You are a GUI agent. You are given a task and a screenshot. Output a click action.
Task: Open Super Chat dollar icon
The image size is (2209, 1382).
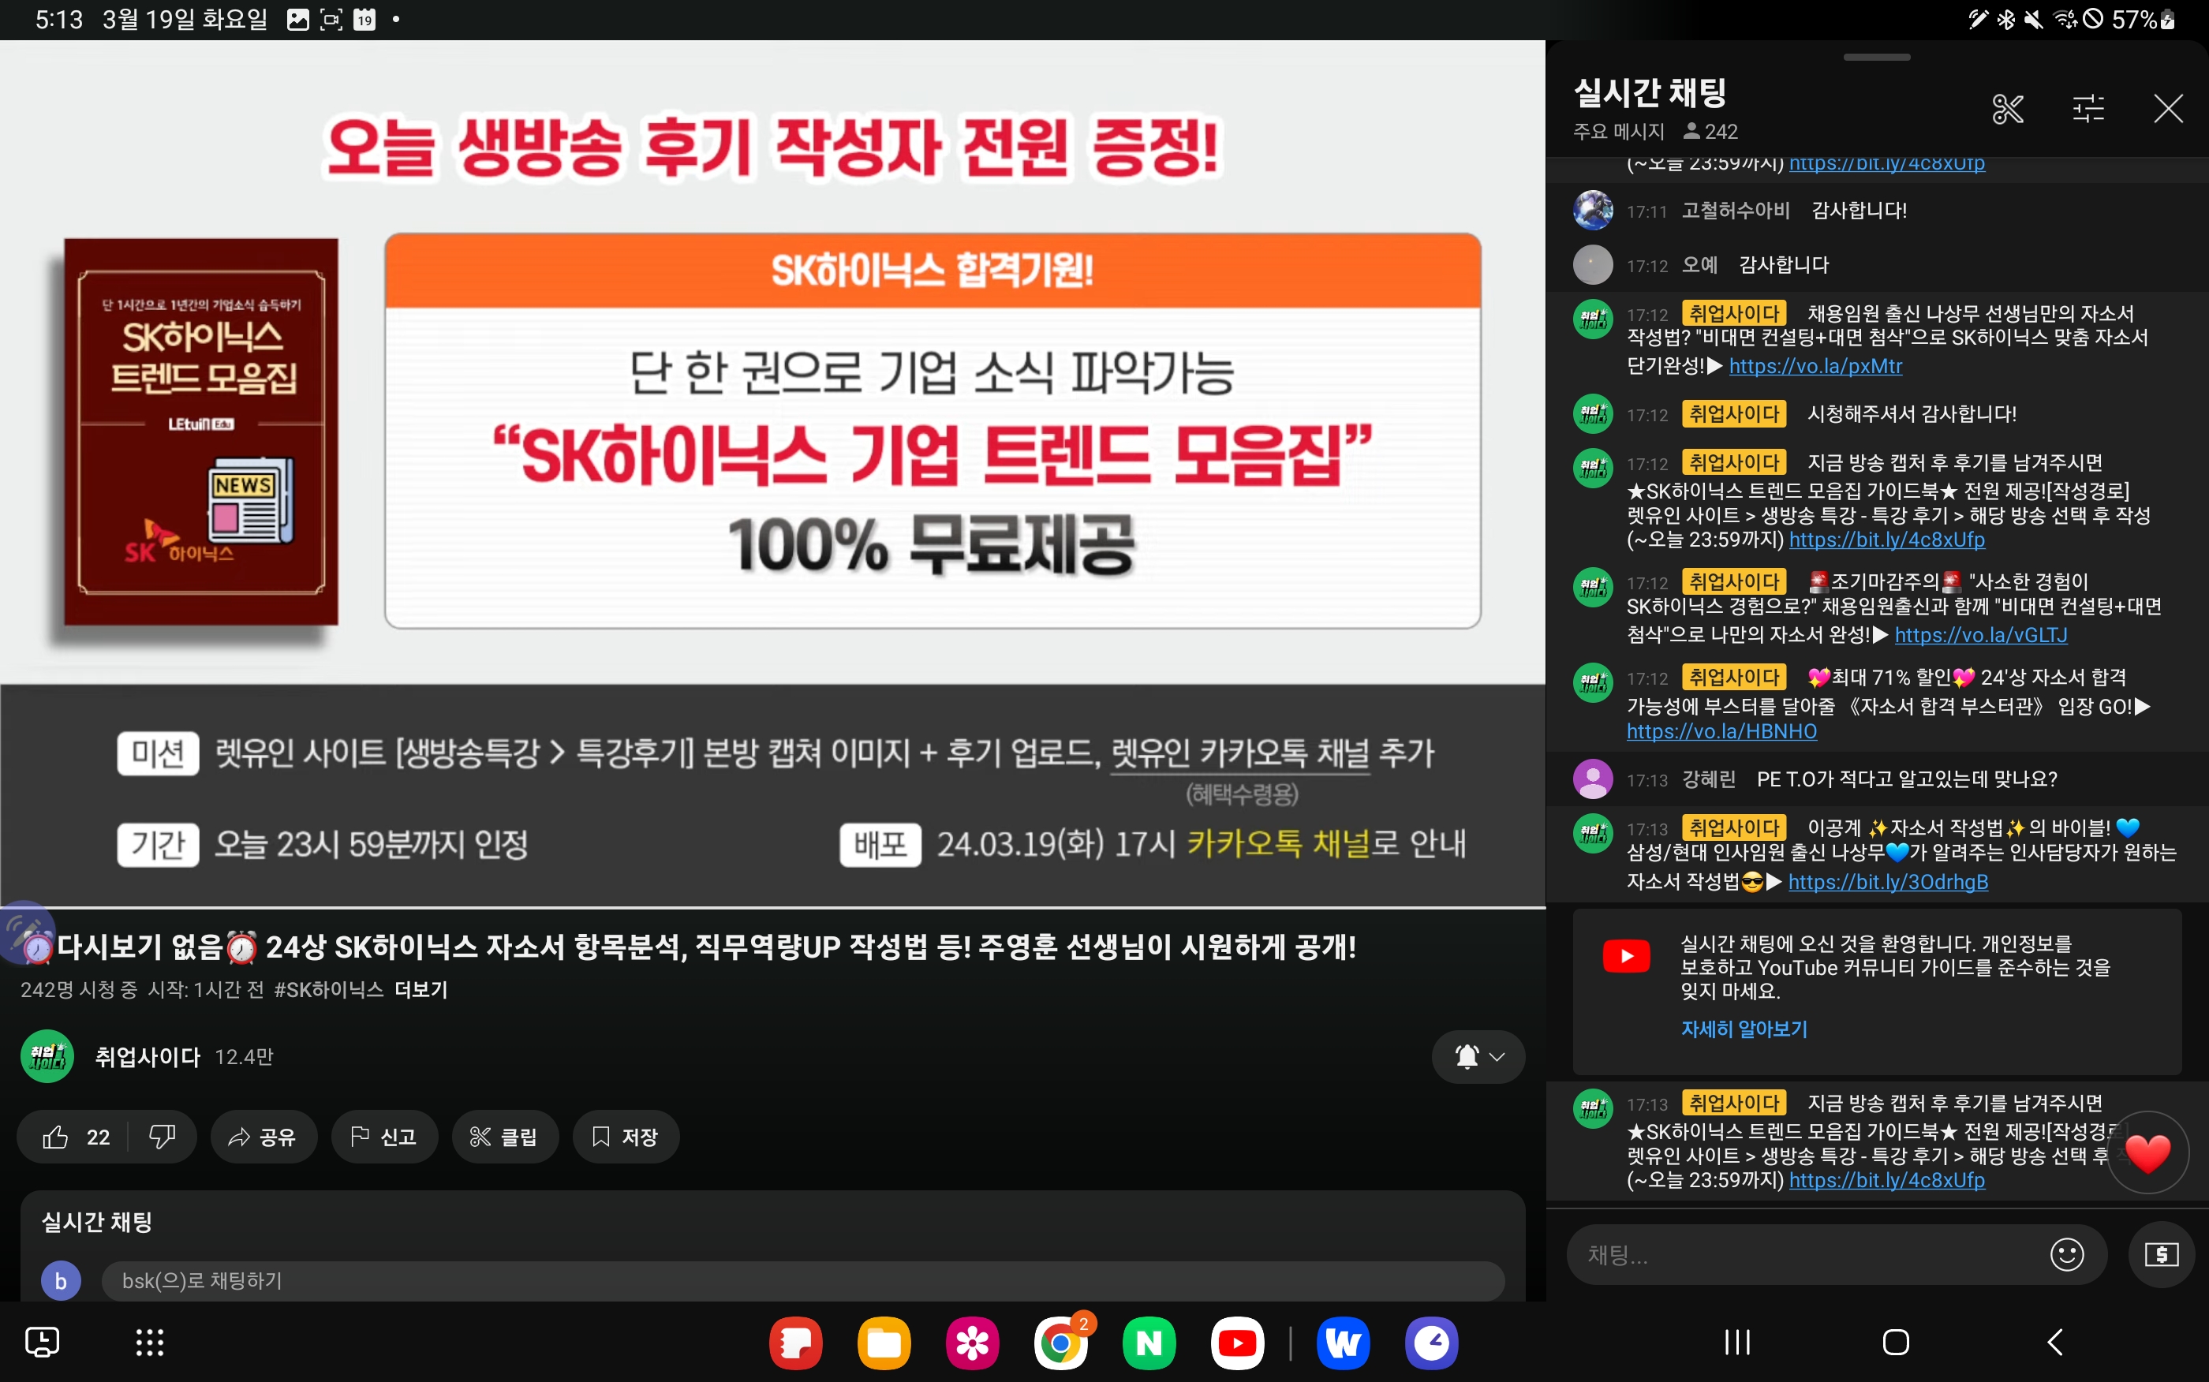coord(2161,1254)
